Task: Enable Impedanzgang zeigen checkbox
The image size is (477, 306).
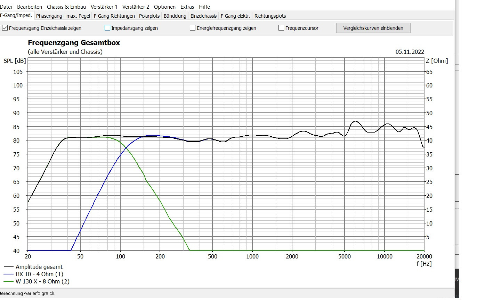Action: (x=107, y=28)
